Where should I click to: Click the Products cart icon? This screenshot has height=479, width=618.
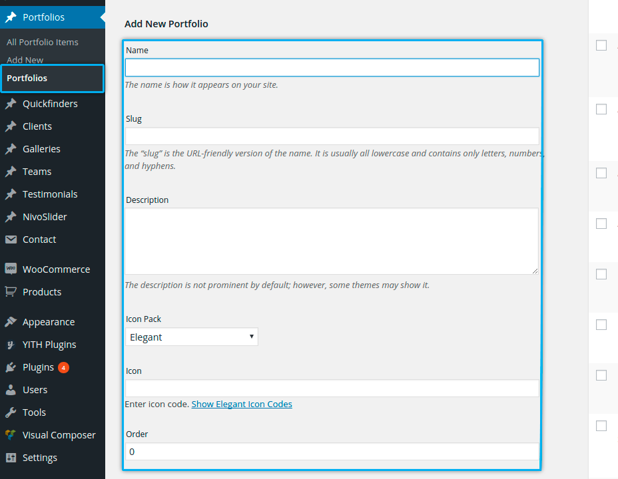click(11, 291)
